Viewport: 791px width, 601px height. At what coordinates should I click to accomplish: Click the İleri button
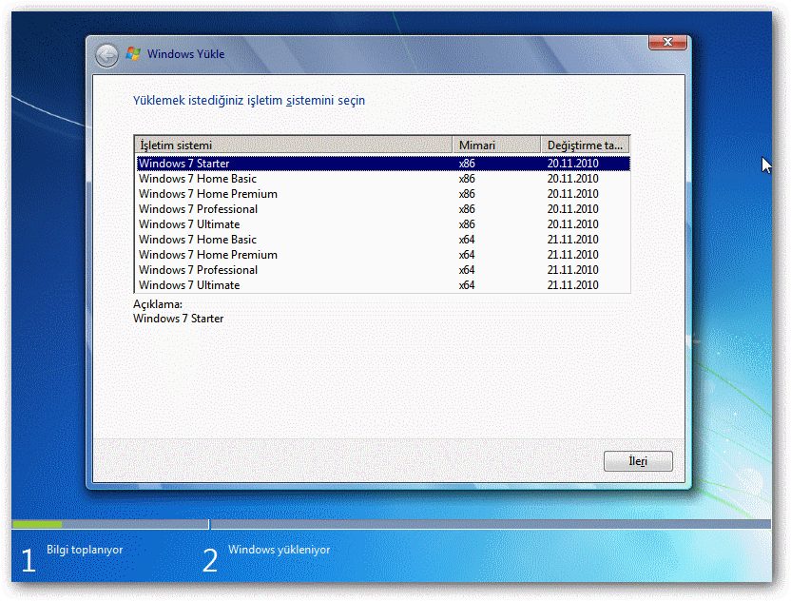638,461
